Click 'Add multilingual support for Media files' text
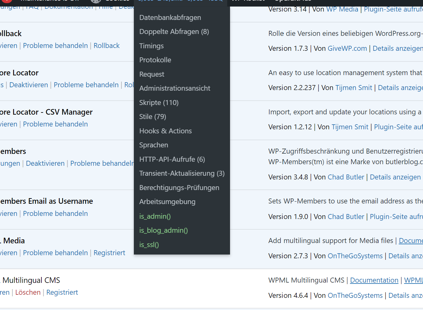 (x=331, y=241)
